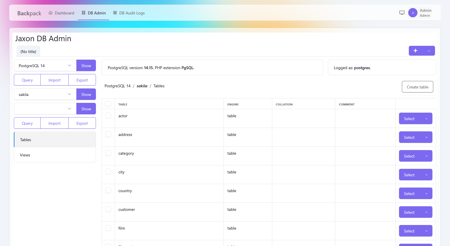Click the monitor theme icon in header
Screen dimensions: 450x246
tap(402, 13)
